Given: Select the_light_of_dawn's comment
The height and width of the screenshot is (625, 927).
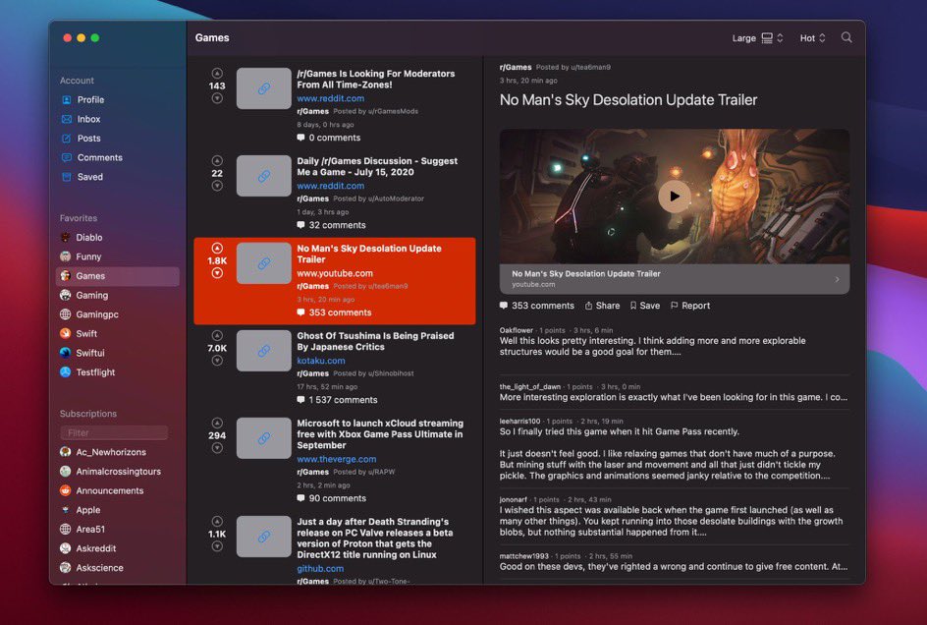Looking at the screenshot, I should point(674,392).
